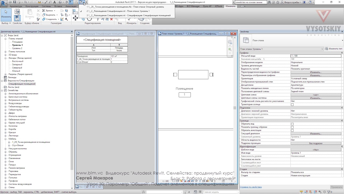Image resolution: width=344 pixels, height=194 pixels.
Task: Click <Нет> button for Шаблон вида
Action: 316,150
